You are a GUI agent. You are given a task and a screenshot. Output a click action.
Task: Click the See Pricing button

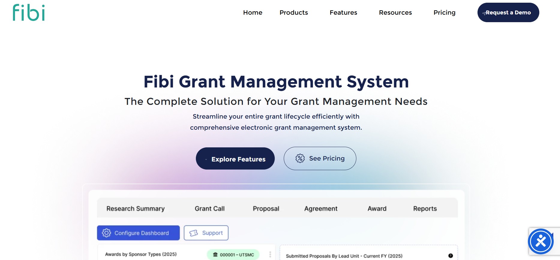pyautogui.click(x=320, y=158)
